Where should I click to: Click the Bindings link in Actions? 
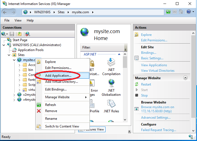coord(149,53)
